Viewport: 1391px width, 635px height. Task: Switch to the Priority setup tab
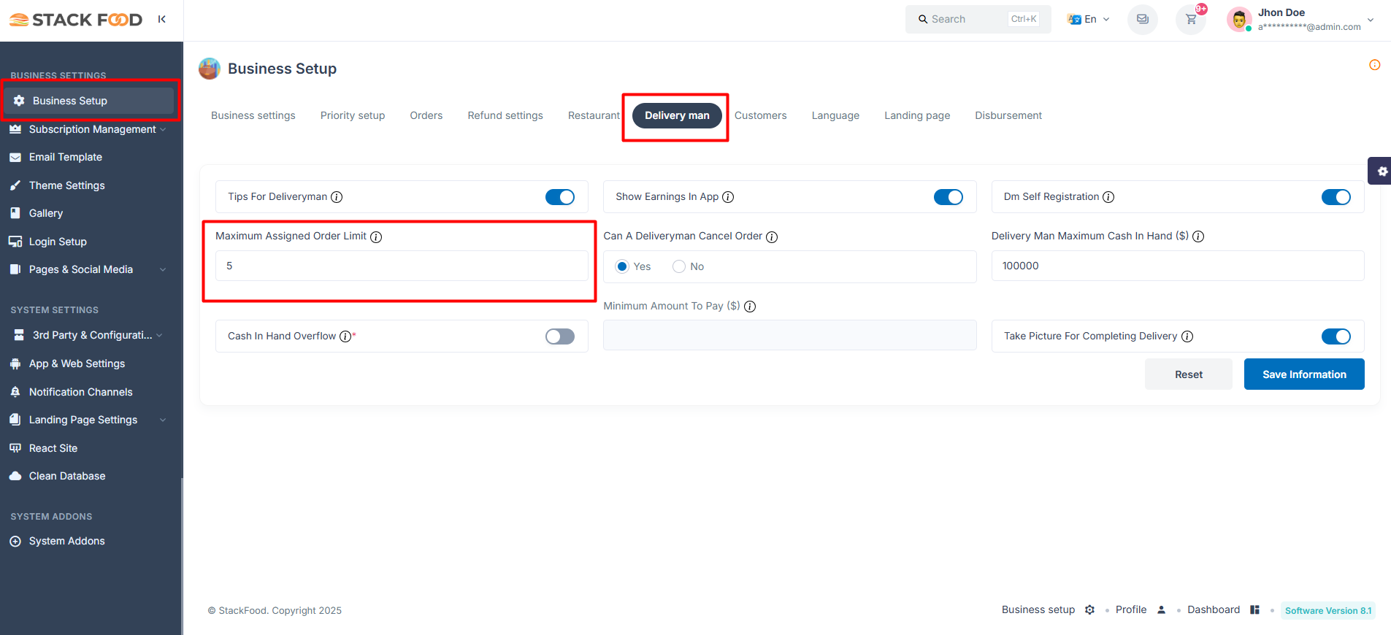point(353,115)
